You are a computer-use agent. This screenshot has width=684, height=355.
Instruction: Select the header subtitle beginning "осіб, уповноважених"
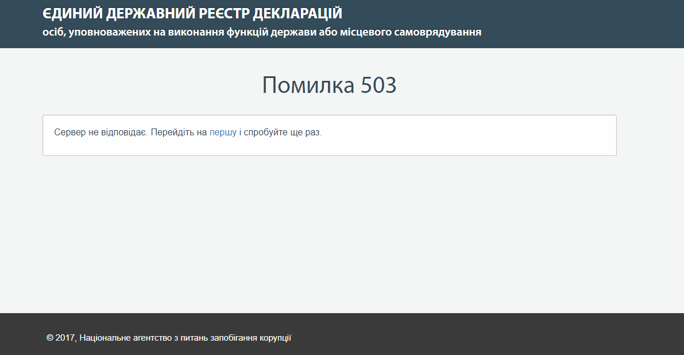262,32
